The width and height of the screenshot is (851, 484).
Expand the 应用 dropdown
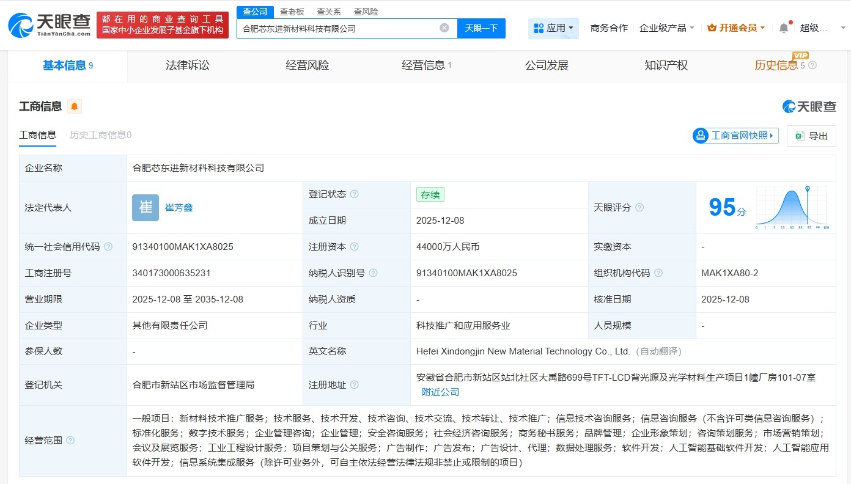(563, 28)
